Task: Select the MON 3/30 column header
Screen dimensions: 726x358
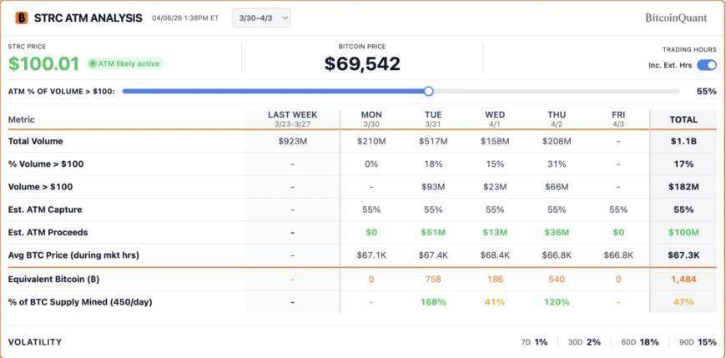Action: click(x=371, y=118)
